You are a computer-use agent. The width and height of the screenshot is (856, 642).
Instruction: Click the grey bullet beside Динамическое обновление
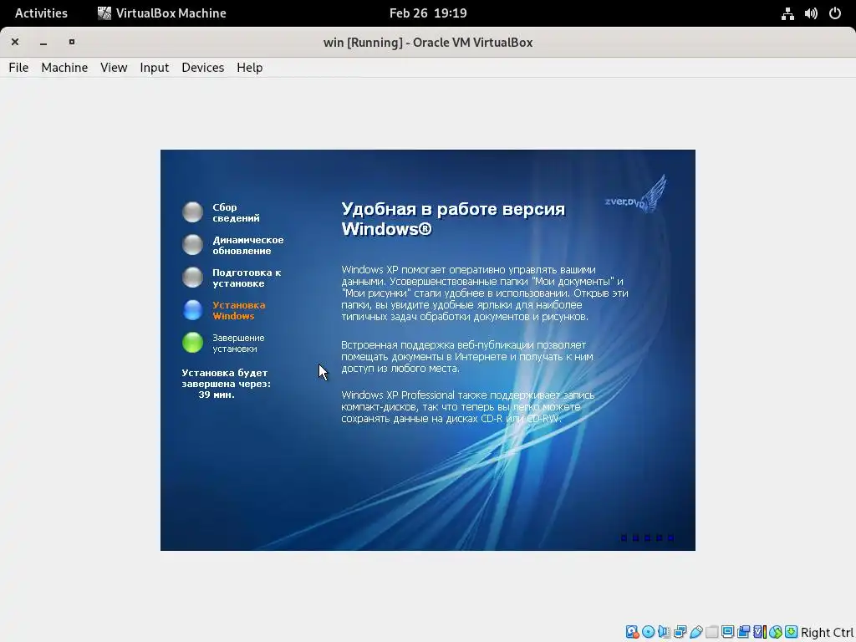[193, 245]
